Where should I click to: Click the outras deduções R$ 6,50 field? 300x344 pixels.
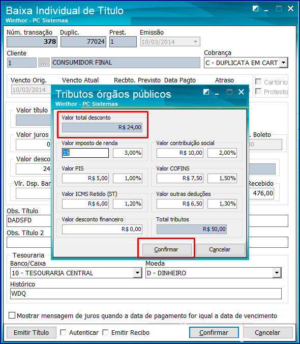[x=180, y=204]
